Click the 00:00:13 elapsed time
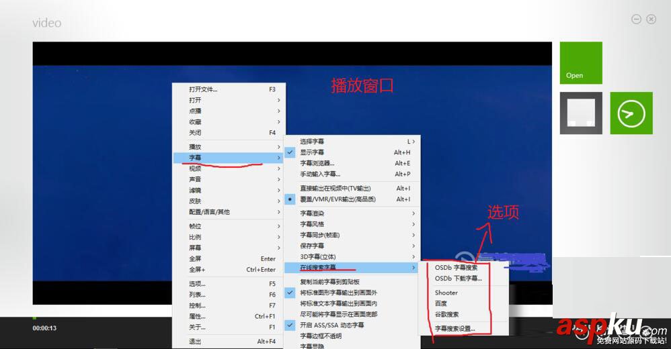Screen dimensions: 671x349 tap(44, 328)
